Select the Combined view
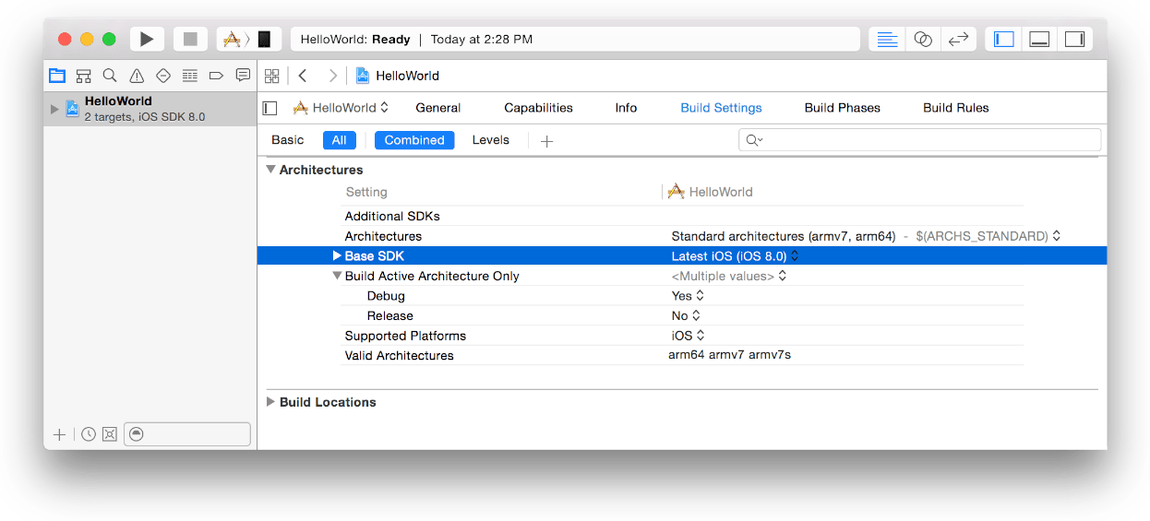Screen dimensions: 1150x521 [x=414, y=140]
